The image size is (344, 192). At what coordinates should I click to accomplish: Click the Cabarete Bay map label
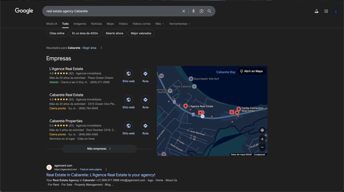(226, 72)
